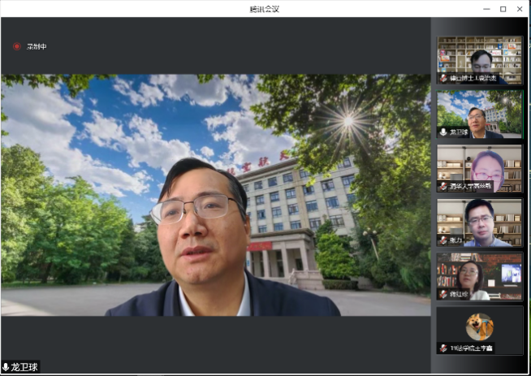This screenshot has width=531, height=376.
Task: Click mic status icon on top participant thumbnail
Action: 443,79
